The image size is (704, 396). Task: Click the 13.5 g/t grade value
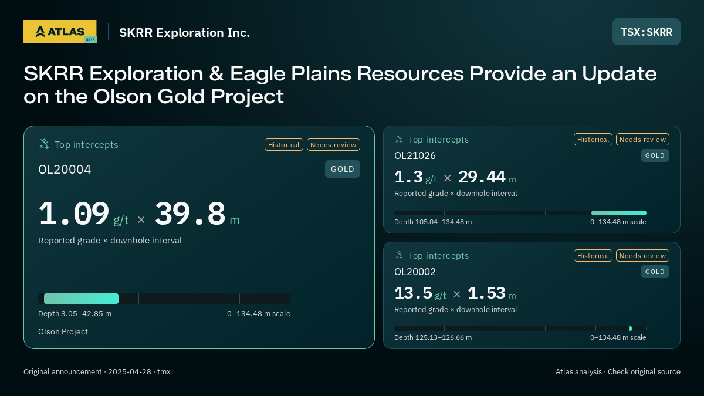[420, 293]
